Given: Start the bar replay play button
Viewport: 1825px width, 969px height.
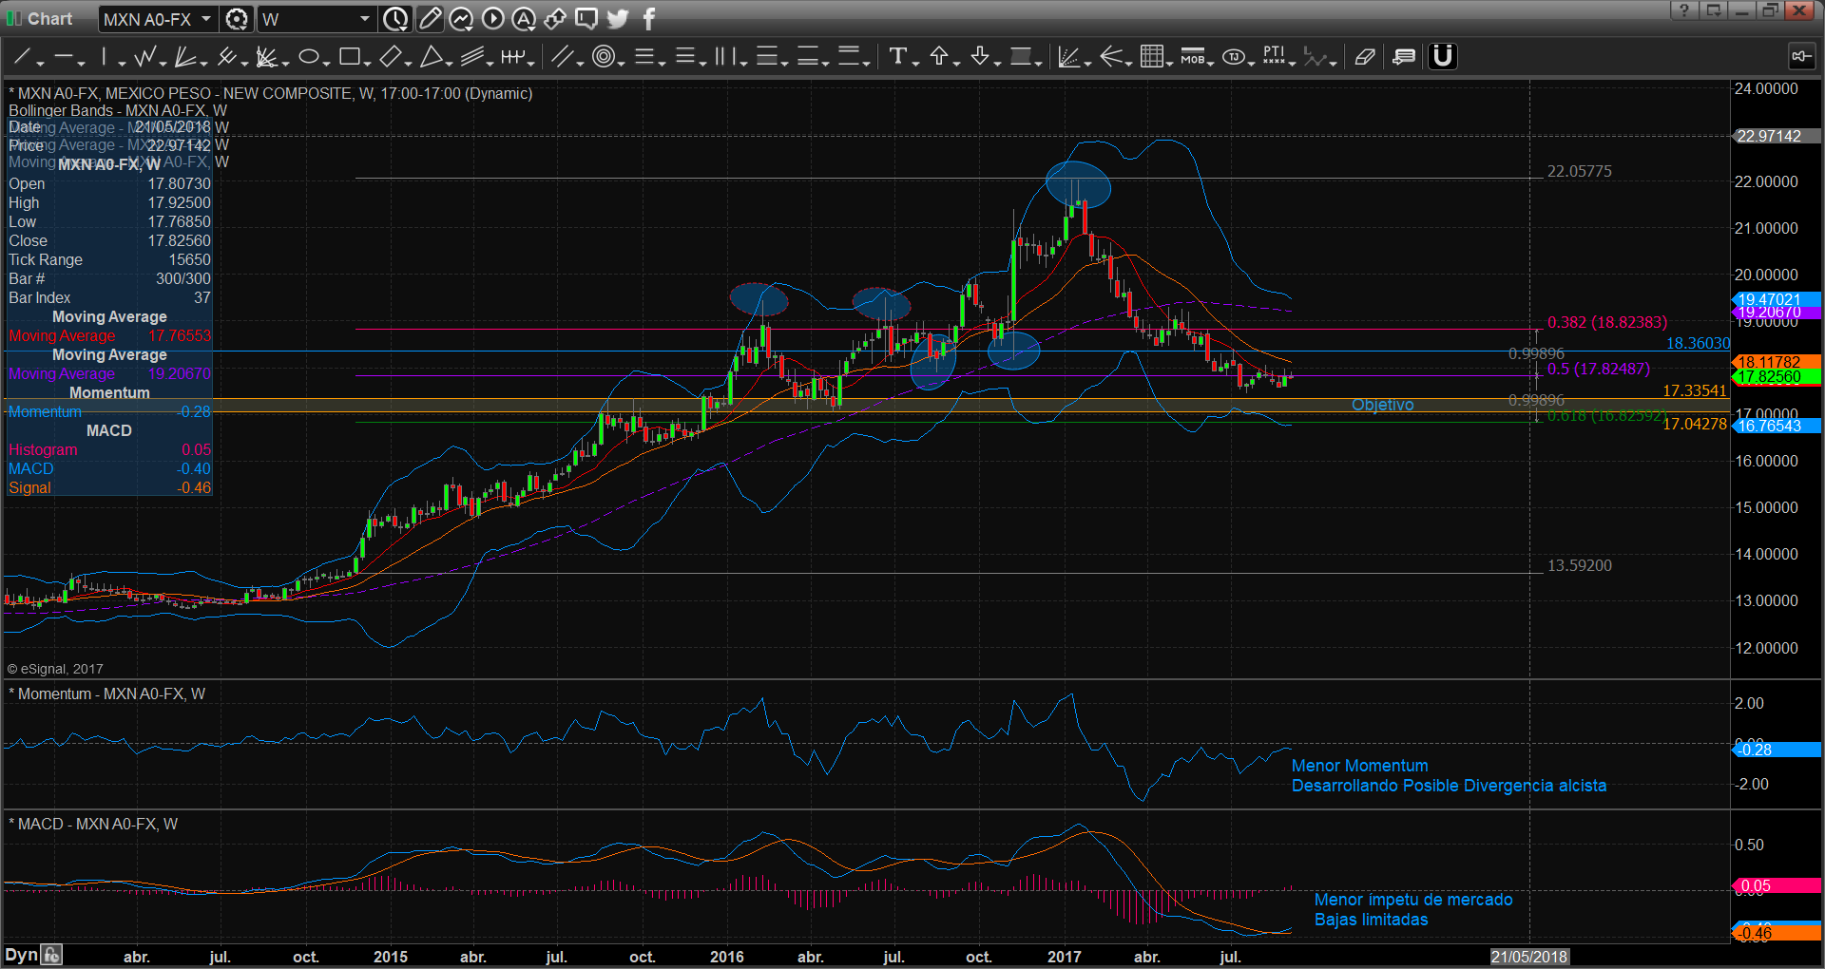Looking at the screenshot, I should [x=492, y=18].
